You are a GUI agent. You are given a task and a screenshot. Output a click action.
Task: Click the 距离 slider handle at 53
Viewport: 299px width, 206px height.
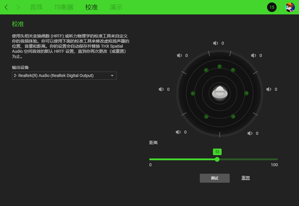coord(217,159)
